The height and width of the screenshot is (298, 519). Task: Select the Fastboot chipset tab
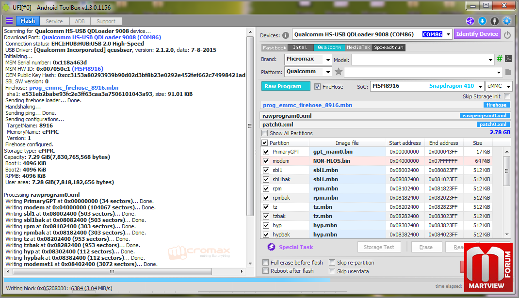coord(274,47)
